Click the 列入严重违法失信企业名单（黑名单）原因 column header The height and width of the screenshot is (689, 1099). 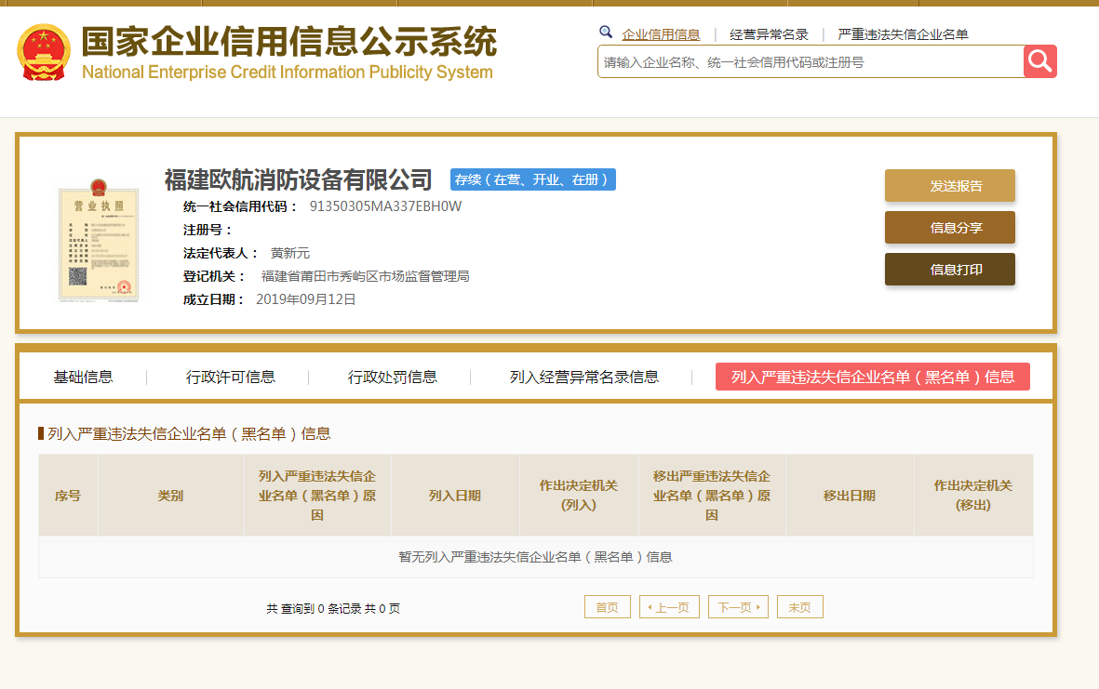tap(317, 495)
